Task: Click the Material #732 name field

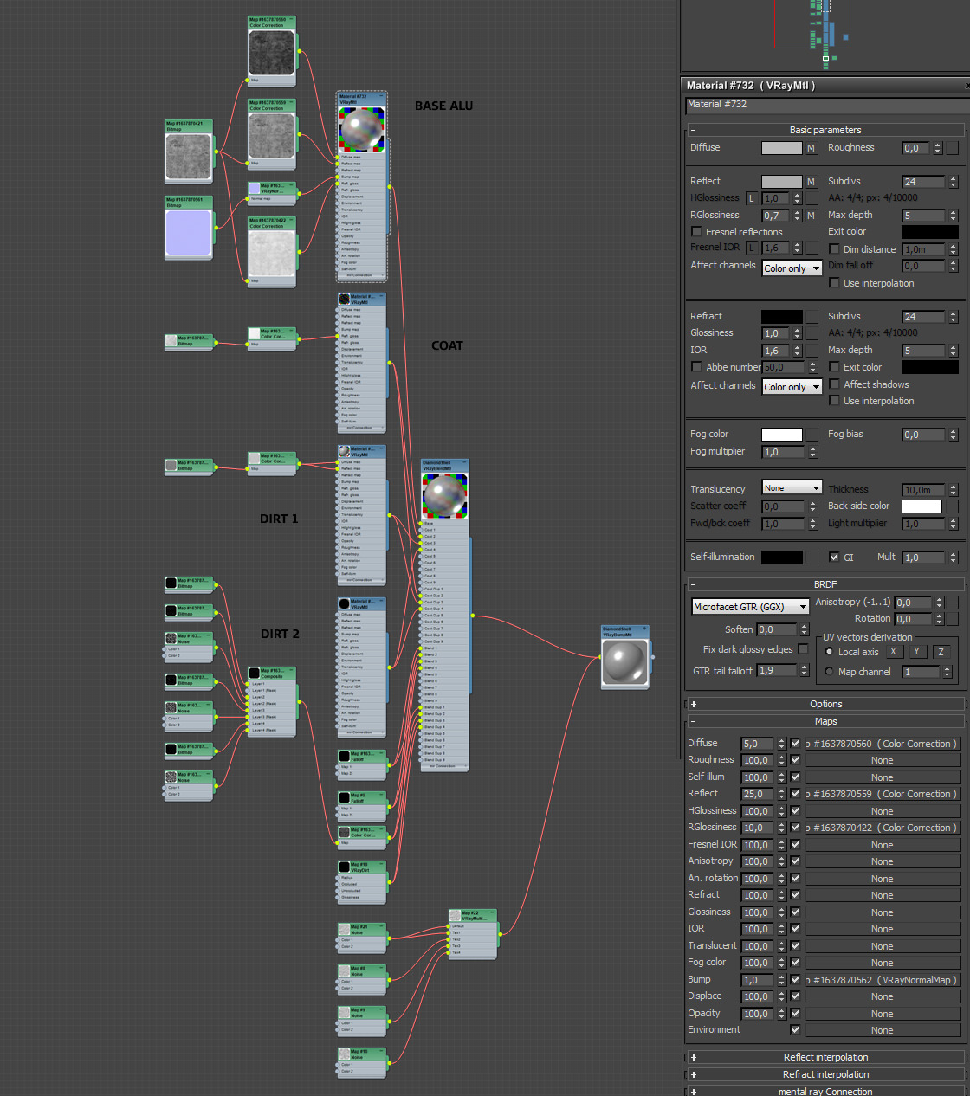Action: (825, 105)
